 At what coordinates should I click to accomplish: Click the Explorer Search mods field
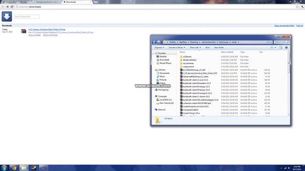(282, 42)
